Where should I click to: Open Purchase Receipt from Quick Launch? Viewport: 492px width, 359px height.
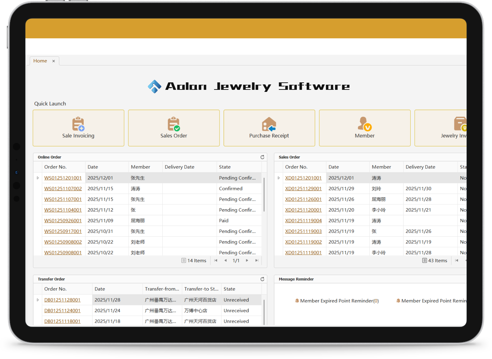coord(269,128)
